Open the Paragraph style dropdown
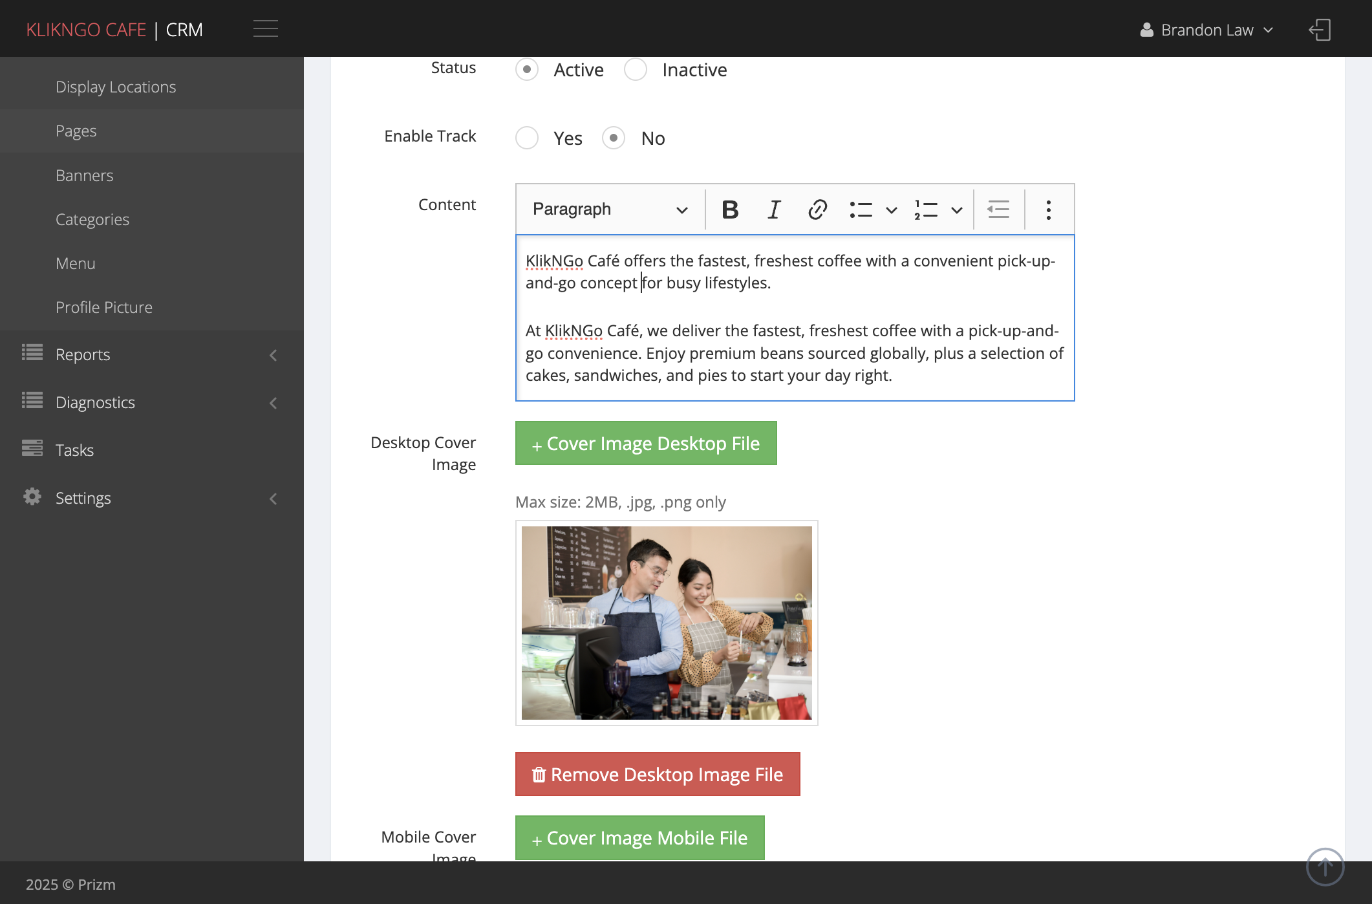This screenshot has width=1372, height=904. pos(610,210)
